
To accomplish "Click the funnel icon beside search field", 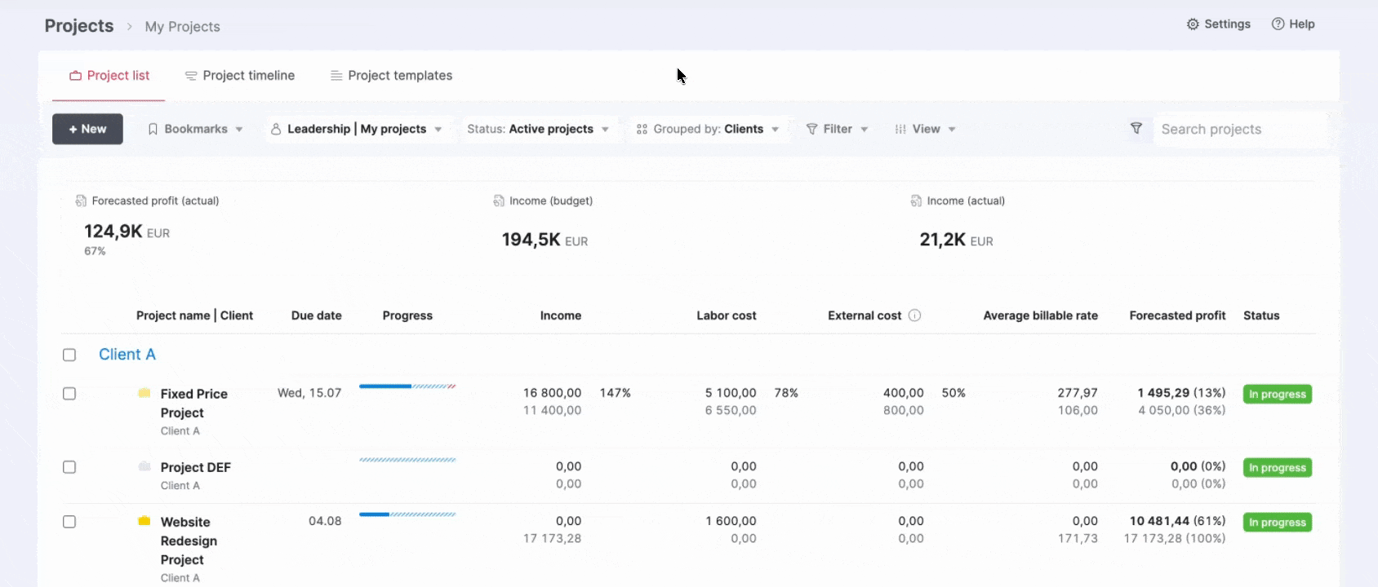I will [1136, 129].
